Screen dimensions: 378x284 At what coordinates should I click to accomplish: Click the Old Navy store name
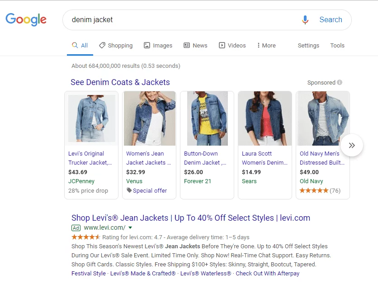[311, 181]
